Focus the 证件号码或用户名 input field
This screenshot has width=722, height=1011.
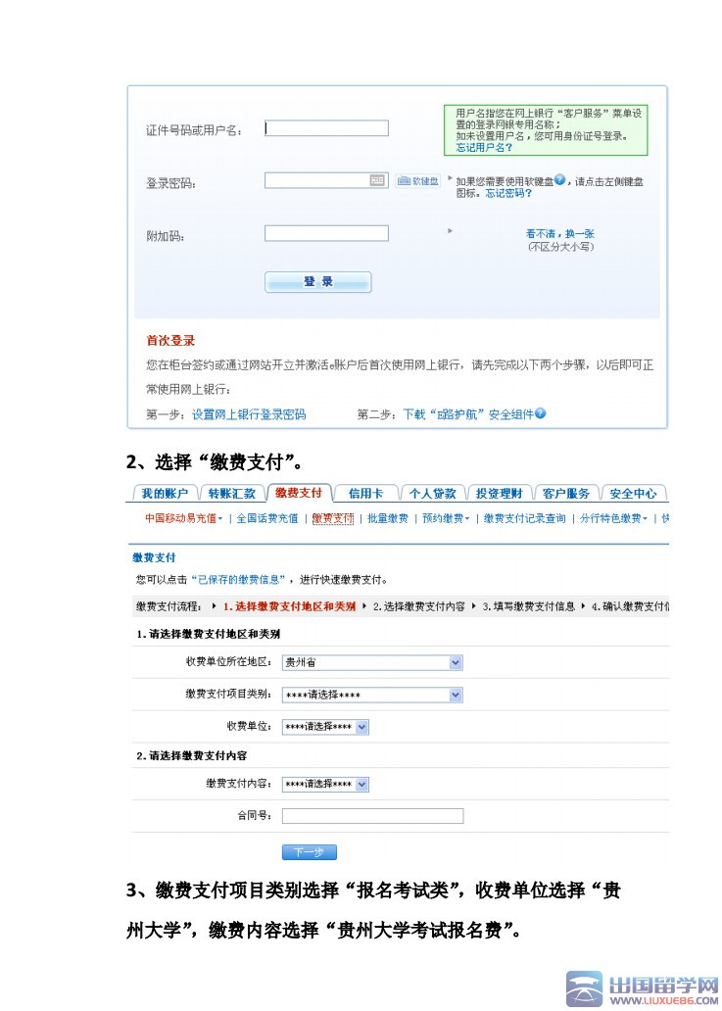click(326, 128)
